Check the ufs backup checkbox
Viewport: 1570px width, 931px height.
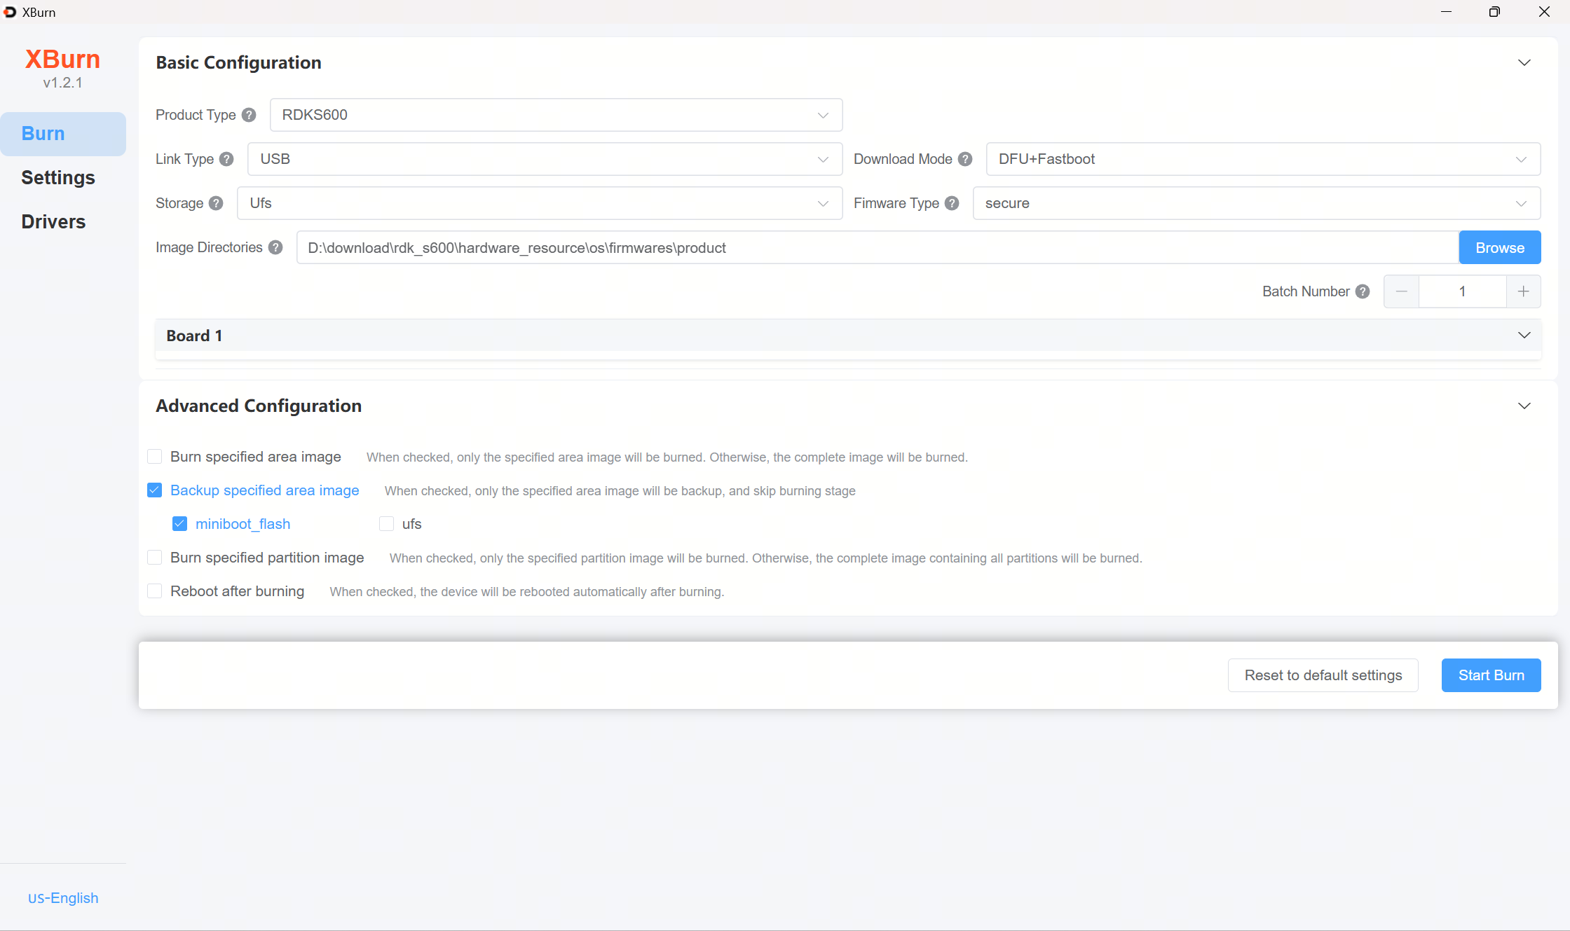click(386, 524)
